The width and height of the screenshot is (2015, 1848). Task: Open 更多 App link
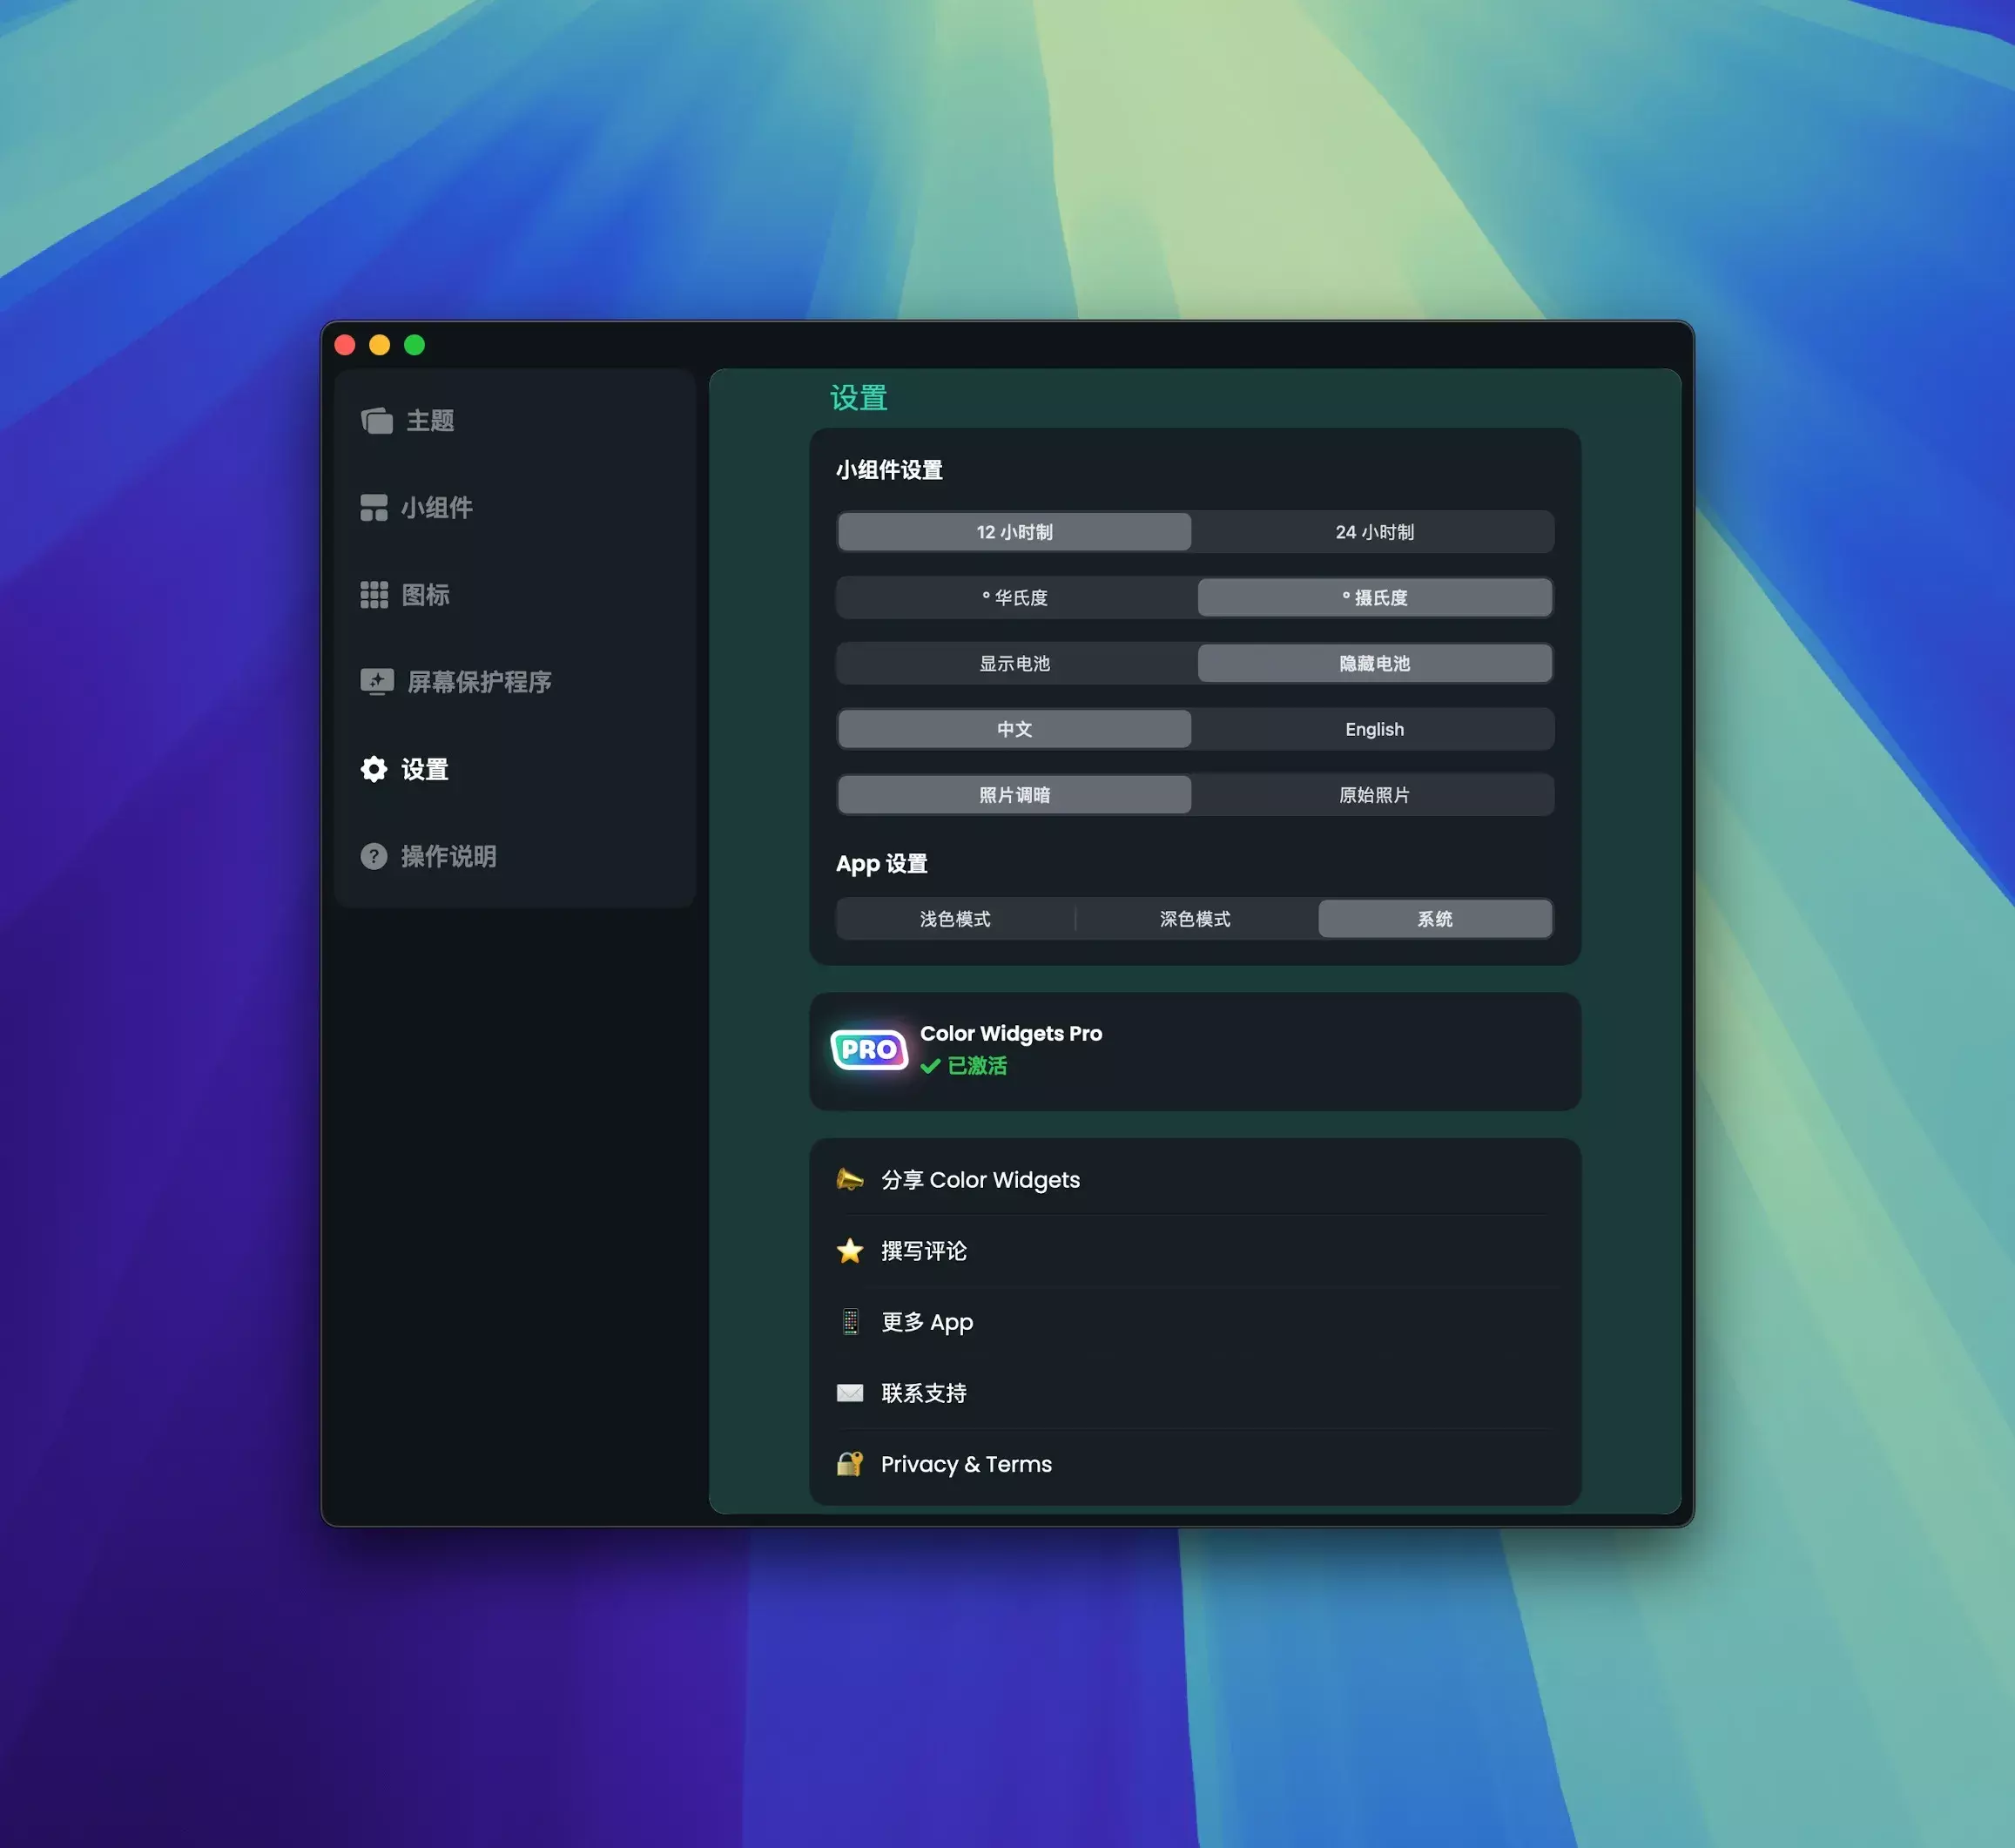[926, 1322]
